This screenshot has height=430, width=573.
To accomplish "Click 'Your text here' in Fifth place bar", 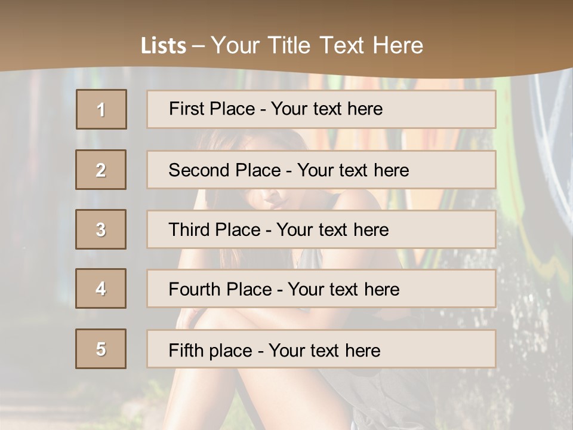I will pos(324,350).
